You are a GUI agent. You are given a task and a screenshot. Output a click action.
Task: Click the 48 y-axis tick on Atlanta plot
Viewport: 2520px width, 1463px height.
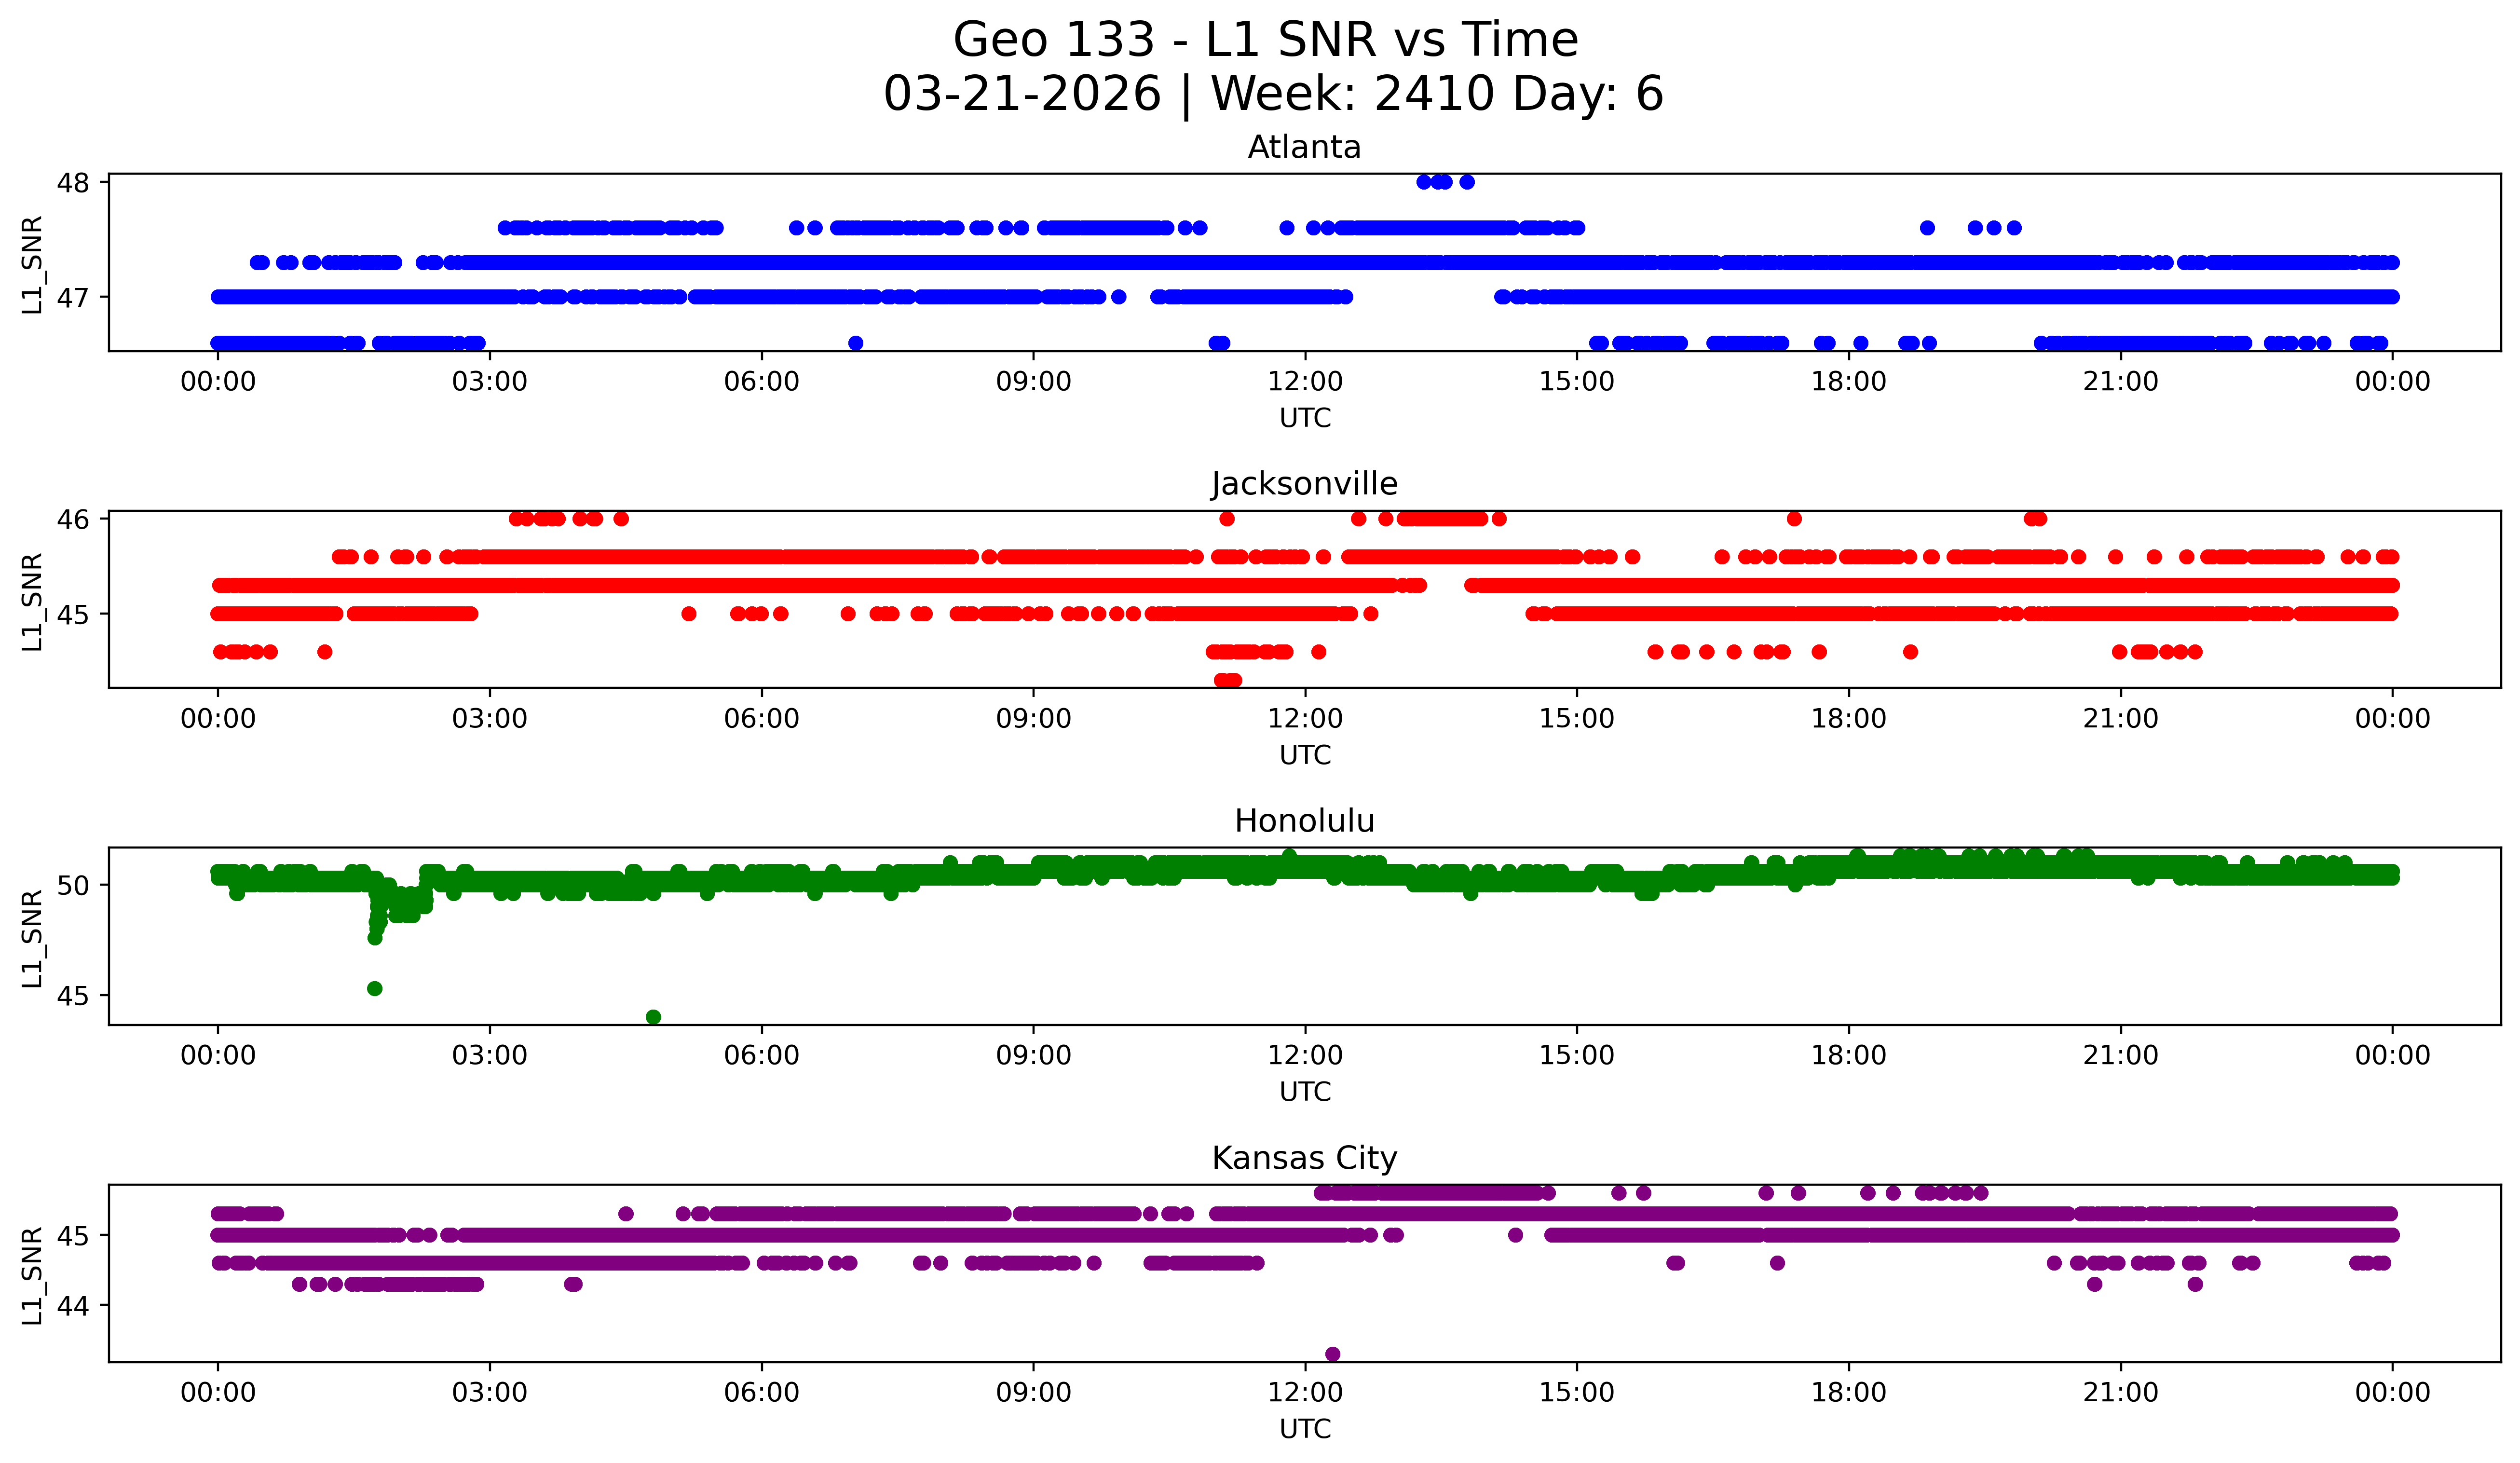[73, 183]
